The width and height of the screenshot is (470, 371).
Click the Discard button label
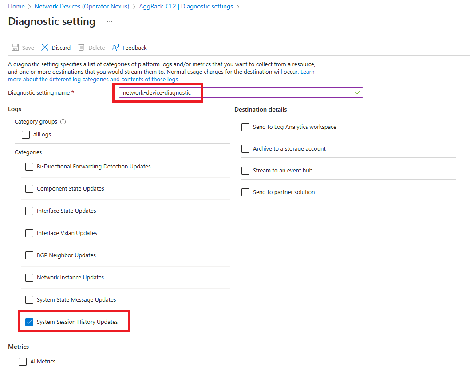click(x=61, y=48)
